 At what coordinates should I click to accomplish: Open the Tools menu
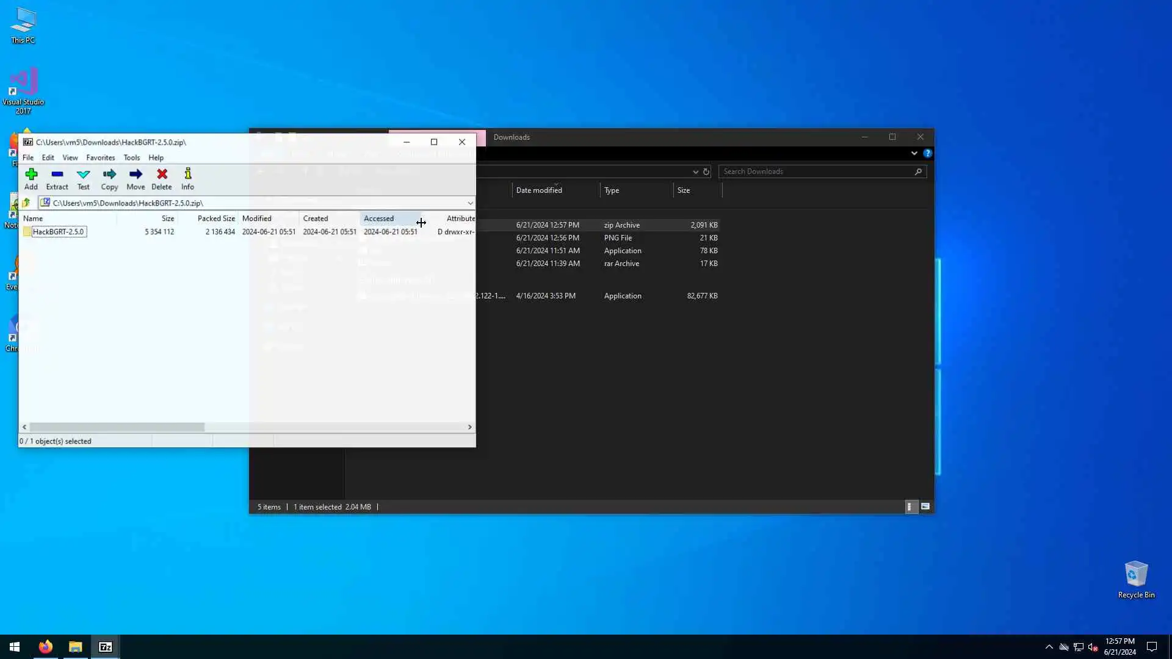[131, 157]
